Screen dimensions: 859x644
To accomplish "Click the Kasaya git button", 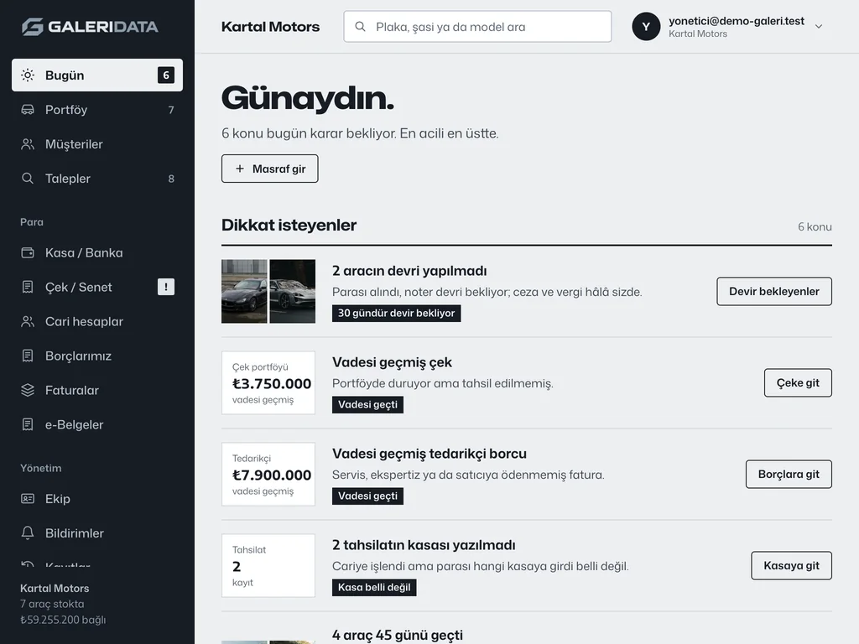I will click(791, 566).
